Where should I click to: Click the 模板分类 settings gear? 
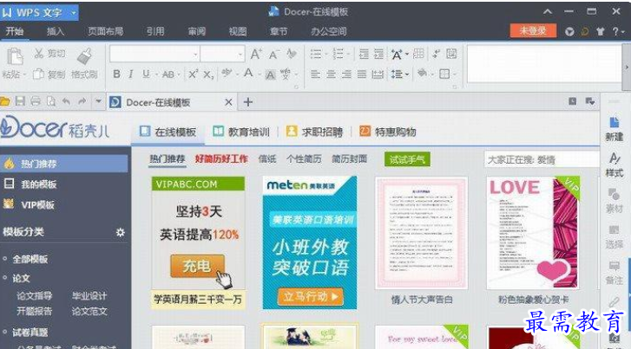[x=120, y=232]
